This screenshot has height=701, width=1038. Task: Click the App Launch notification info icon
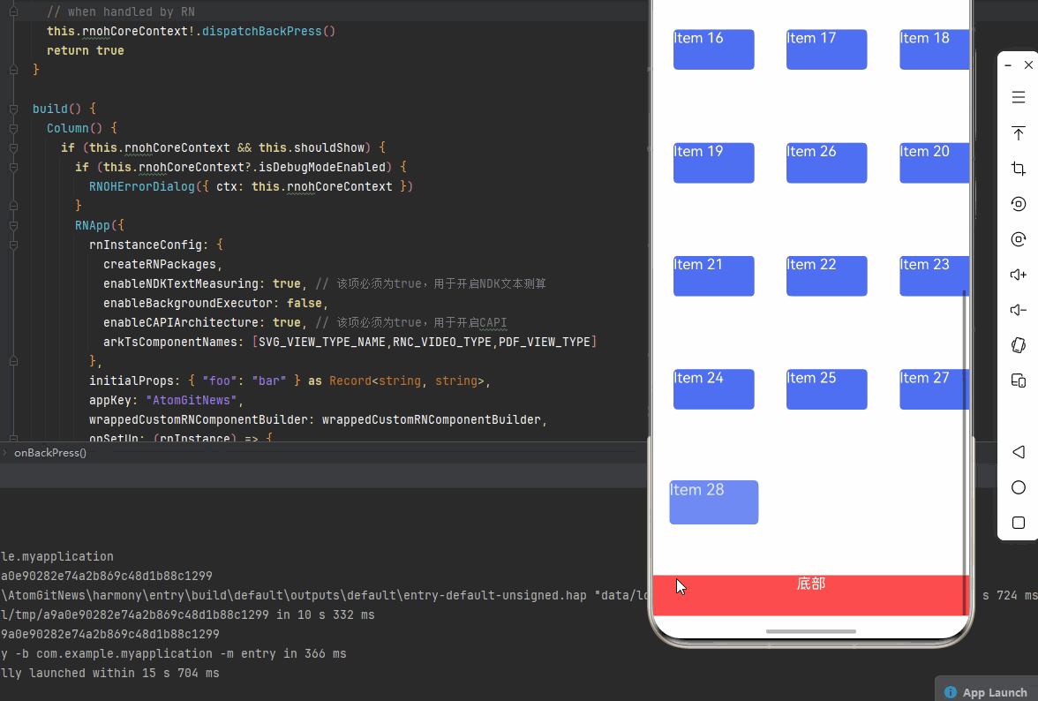pyautogui.click(x=951, y=692)
